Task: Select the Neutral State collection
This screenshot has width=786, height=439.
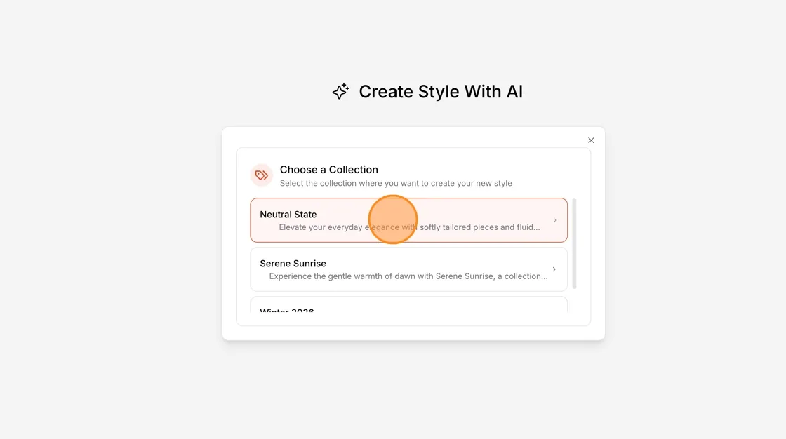Action: coord(408,220)
